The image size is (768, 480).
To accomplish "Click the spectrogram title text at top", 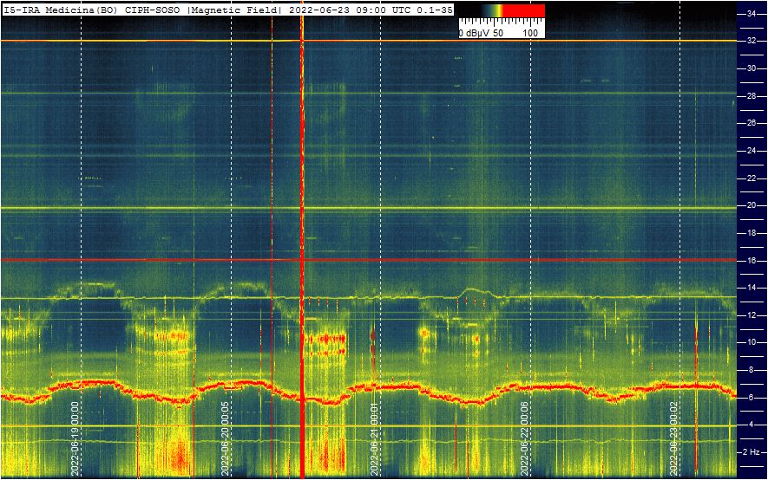I will click(x=227, y=10).
